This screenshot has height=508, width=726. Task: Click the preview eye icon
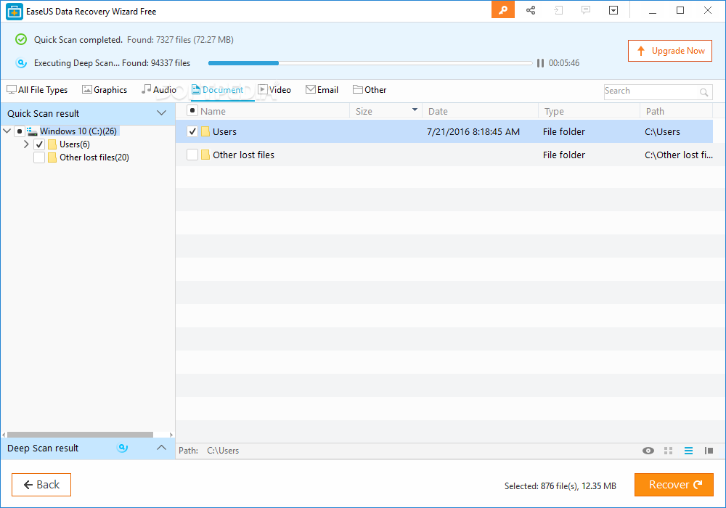point(648,451)
